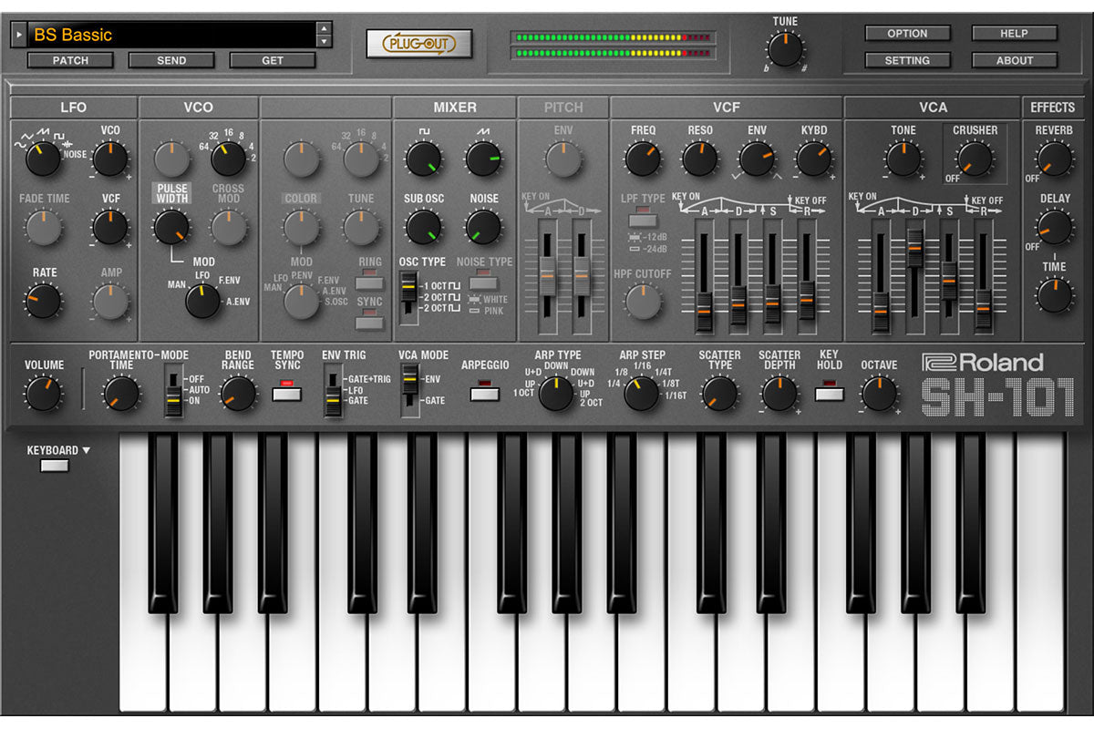Image resolution: width=1094 pixels, height=729 pixels.
Task: Toggle the TEMPO SYNC button
Action: point(287,394)
